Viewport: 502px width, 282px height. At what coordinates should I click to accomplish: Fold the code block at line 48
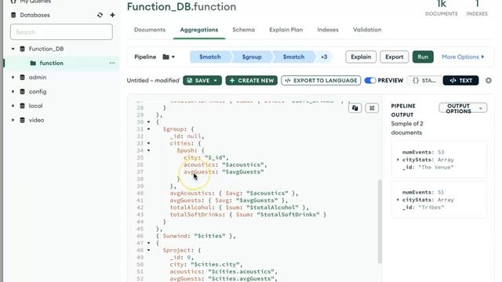point(148,251)
